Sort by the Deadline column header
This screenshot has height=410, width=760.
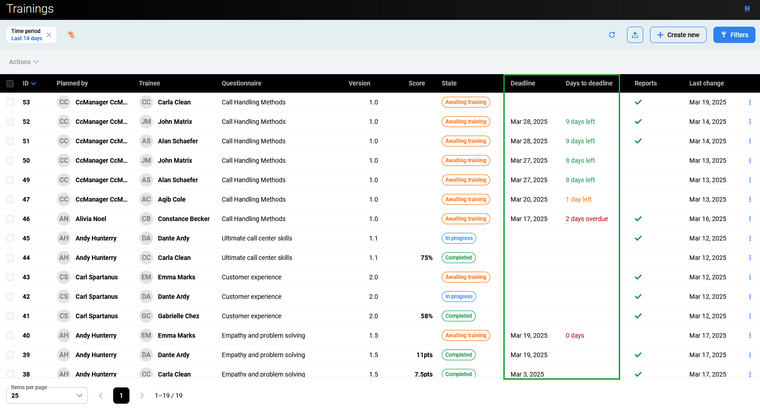[x=522, y=83]
